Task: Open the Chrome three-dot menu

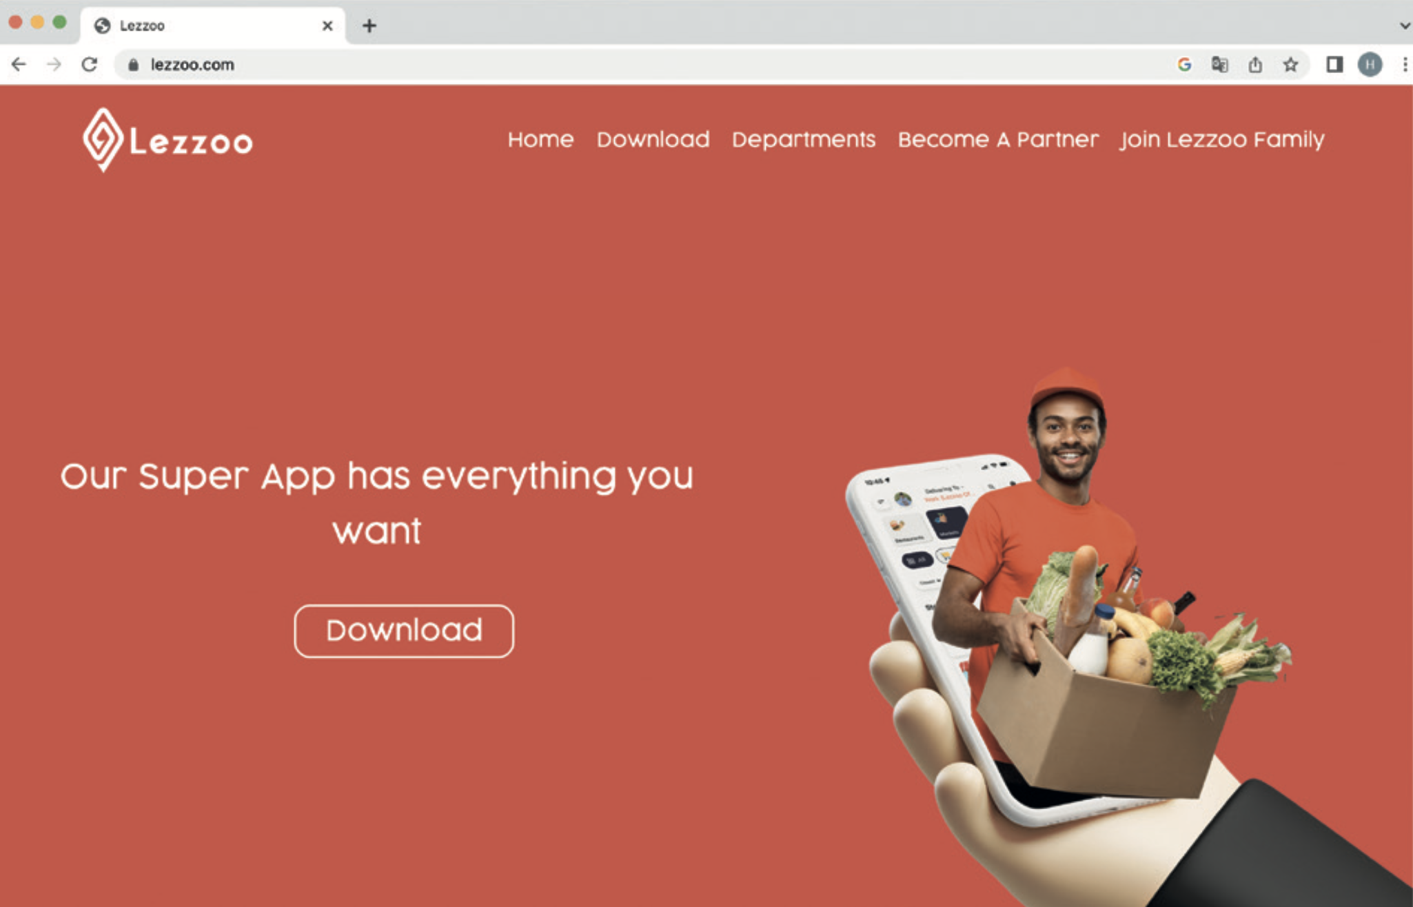Action: (1405, 65)
